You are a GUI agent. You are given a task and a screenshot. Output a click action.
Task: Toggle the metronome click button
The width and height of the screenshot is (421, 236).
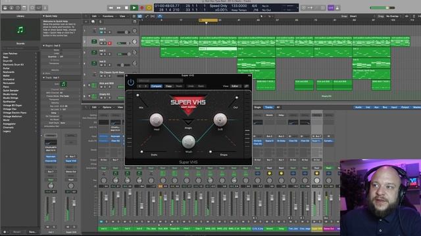point(337,8)
